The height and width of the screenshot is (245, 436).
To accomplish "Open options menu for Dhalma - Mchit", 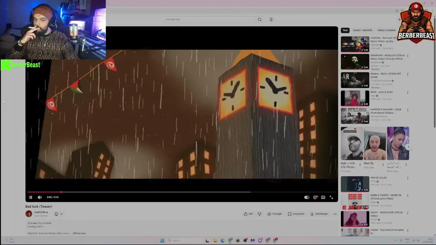I will [408, 74].
